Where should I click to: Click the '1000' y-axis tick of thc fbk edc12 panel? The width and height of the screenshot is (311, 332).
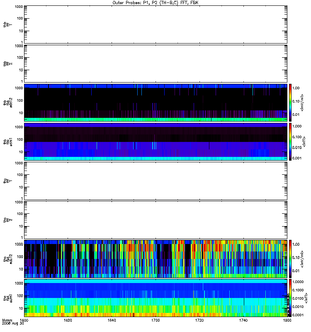click(x=19, y=244)
